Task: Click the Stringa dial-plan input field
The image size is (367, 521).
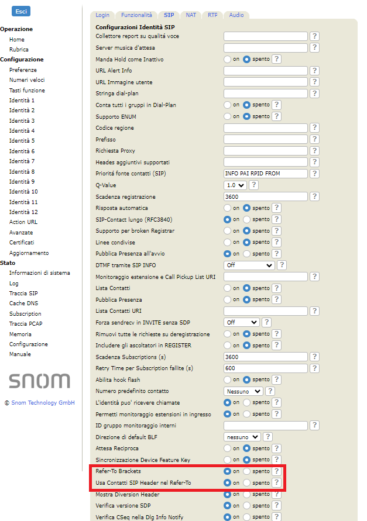Action: click(266, 94)
